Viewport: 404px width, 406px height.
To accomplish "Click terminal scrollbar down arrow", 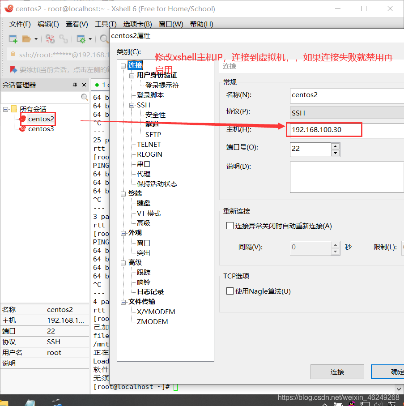I will click(399, 389).
